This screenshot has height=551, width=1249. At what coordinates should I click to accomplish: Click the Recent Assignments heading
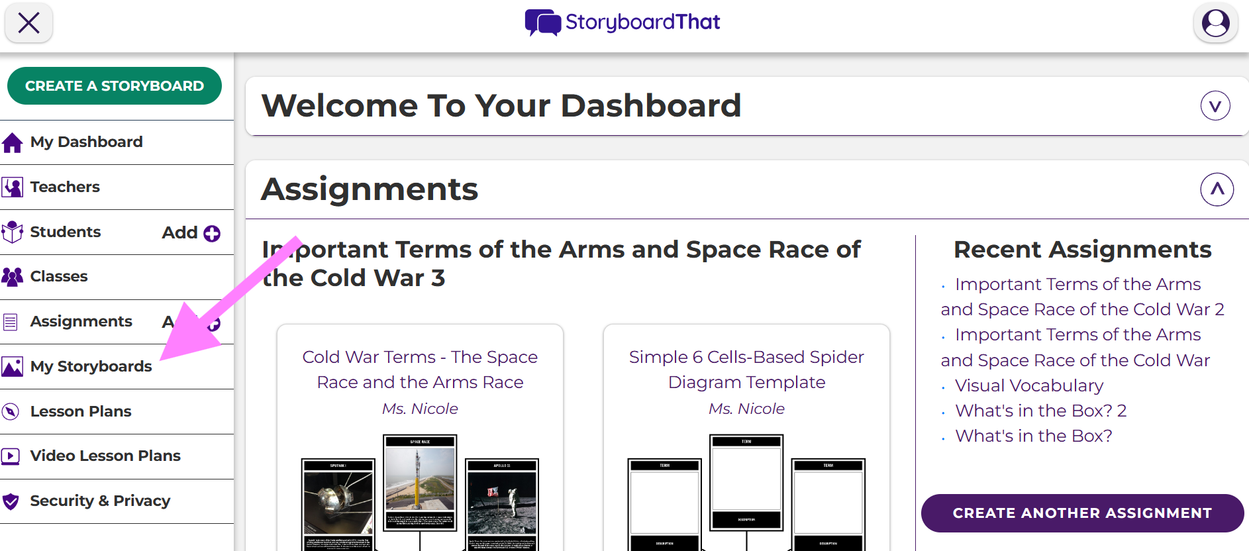pyautogui.click(x=1082, y=250)
